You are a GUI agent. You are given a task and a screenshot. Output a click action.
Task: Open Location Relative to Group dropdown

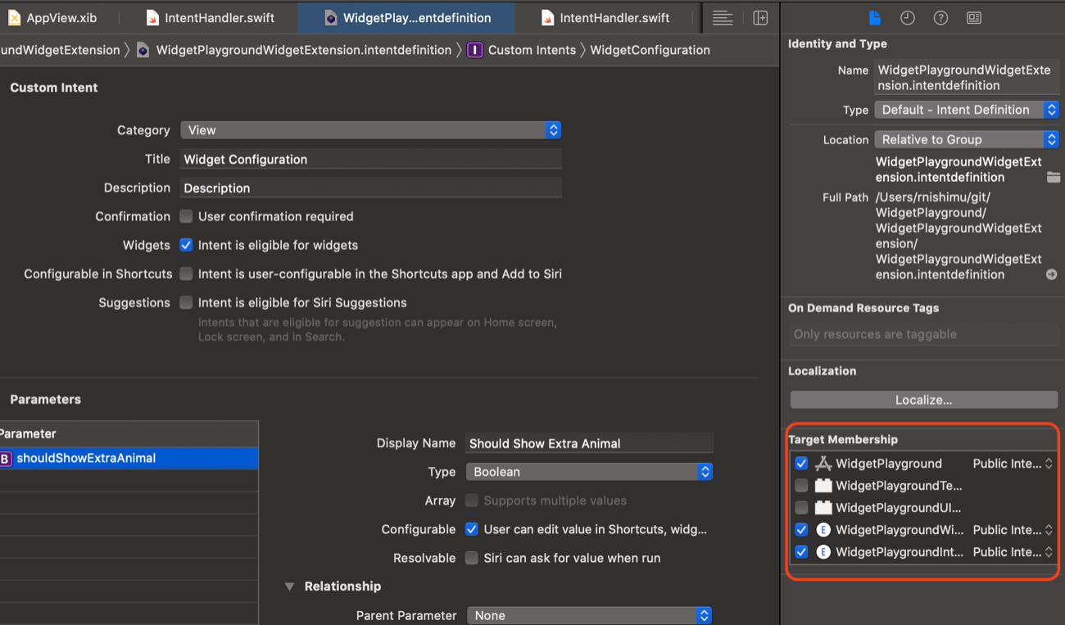[967, 139]
